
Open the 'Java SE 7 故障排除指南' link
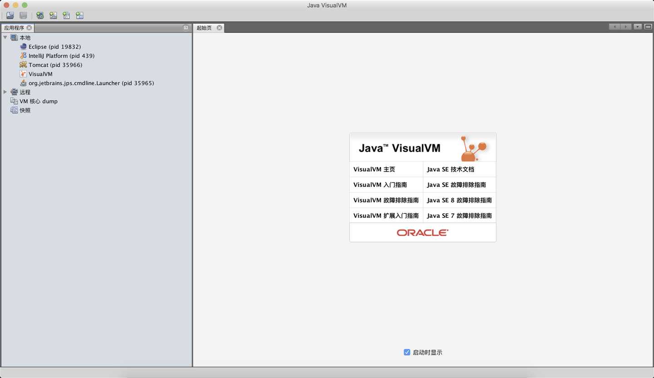[459, 216]
